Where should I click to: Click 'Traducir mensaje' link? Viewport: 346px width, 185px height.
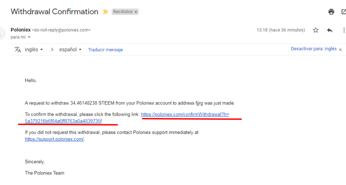pyautogui.click(x=105, y=50)
